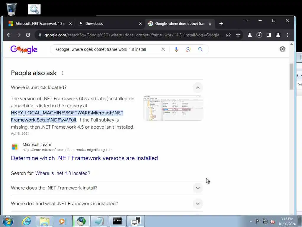Open the Windows Start orb

[8, 221]
